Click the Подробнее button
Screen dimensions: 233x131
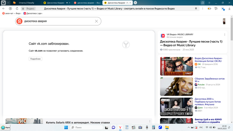pyautogui.click(x=35, y=59)
